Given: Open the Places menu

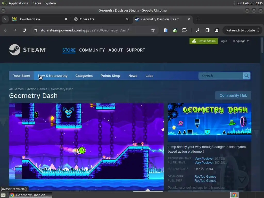Looking at the screenshot, I should [36, 3].
